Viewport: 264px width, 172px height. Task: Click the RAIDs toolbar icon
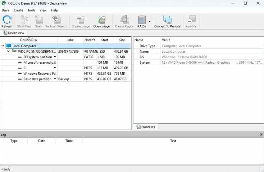[x=142, y=19]
